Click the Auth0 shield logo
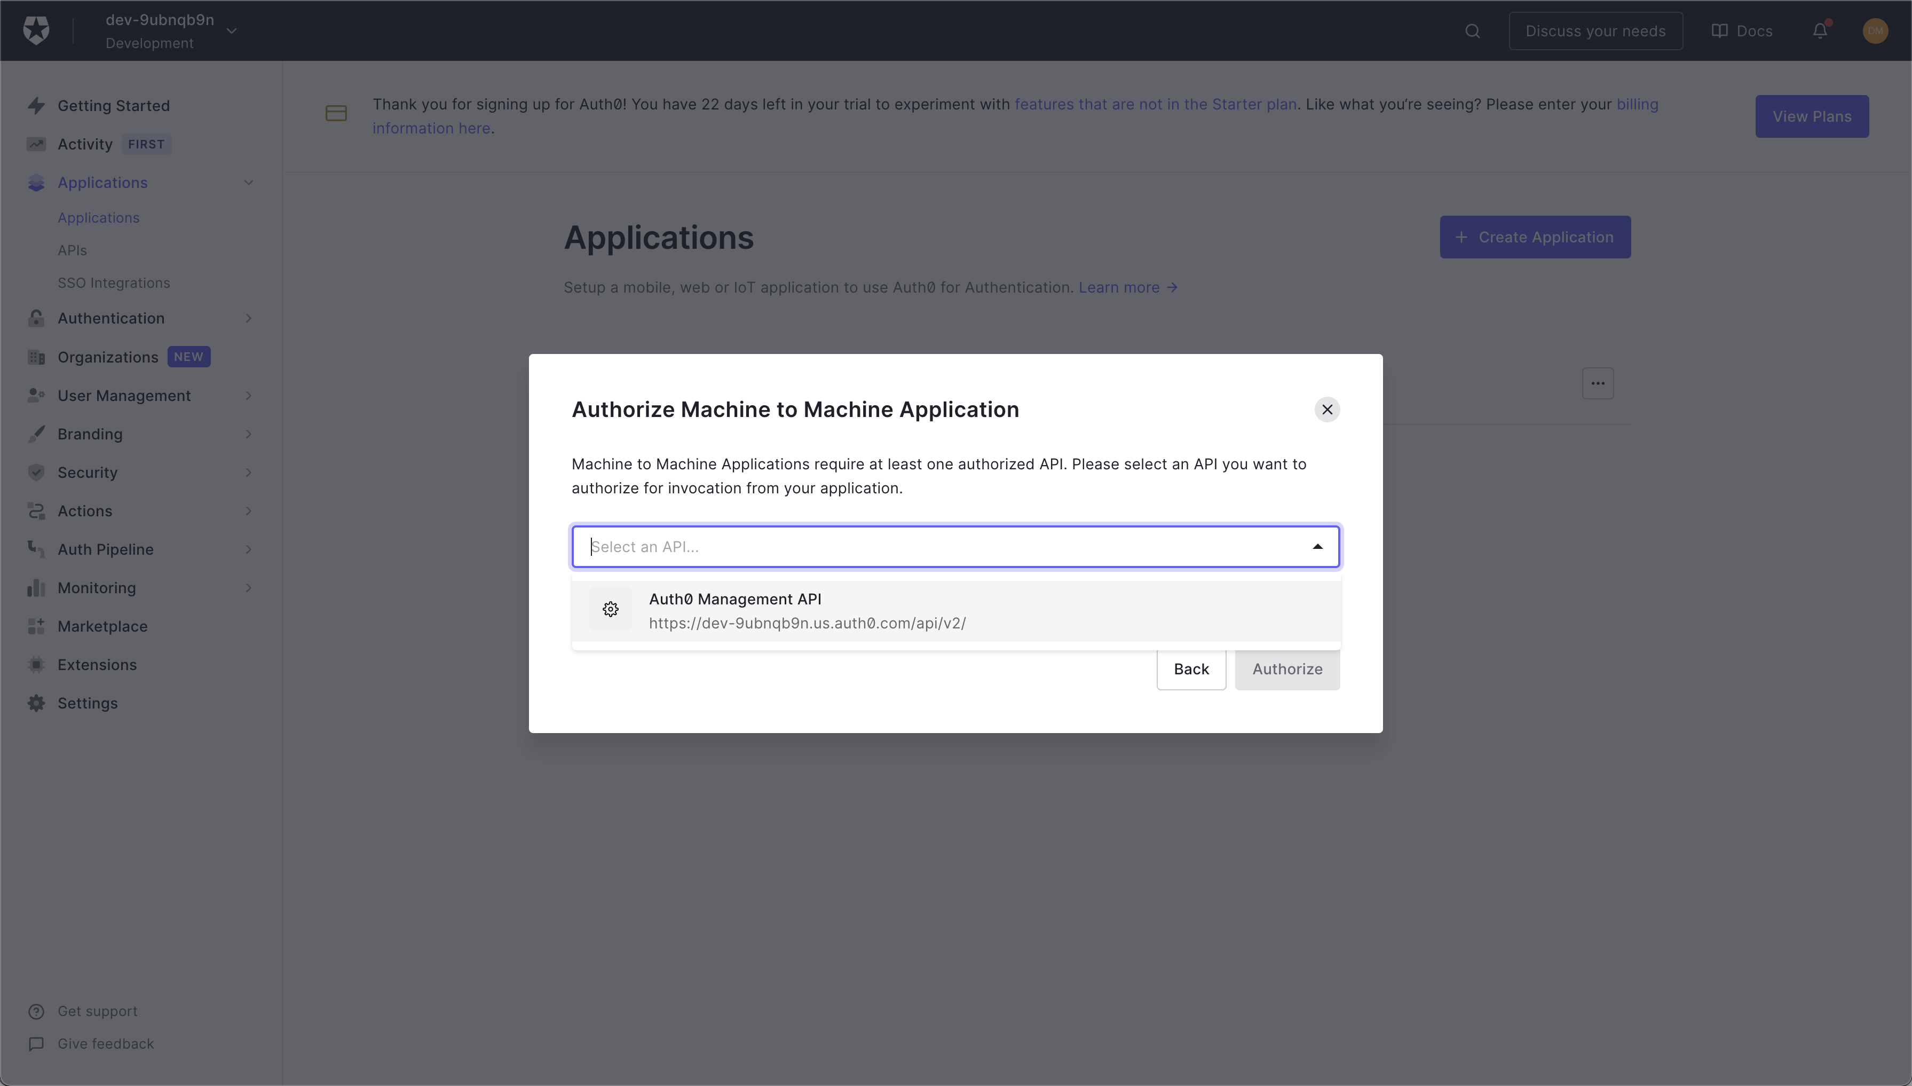The image size is (1912, 1086). coord(36,30)
